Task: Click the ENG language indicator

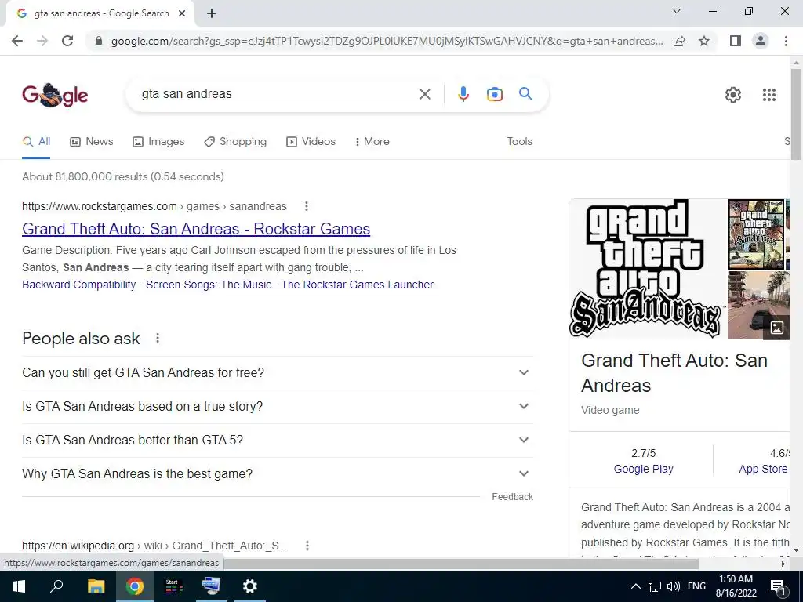Action: tap(696, 586)
